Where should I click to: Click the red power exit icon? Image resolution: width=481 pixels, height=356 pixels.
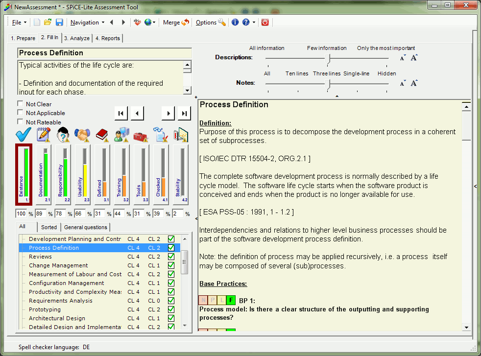[265, 23]
